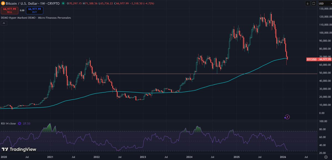This screenshot has width=332, height=160.
Task: Click the blue BUY 66,977.99 button
Action: click(x=35, y=10)
